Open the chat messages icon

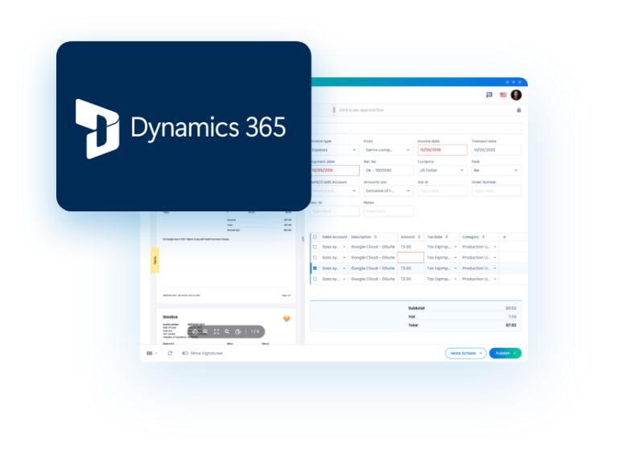[x=489, y=95]
